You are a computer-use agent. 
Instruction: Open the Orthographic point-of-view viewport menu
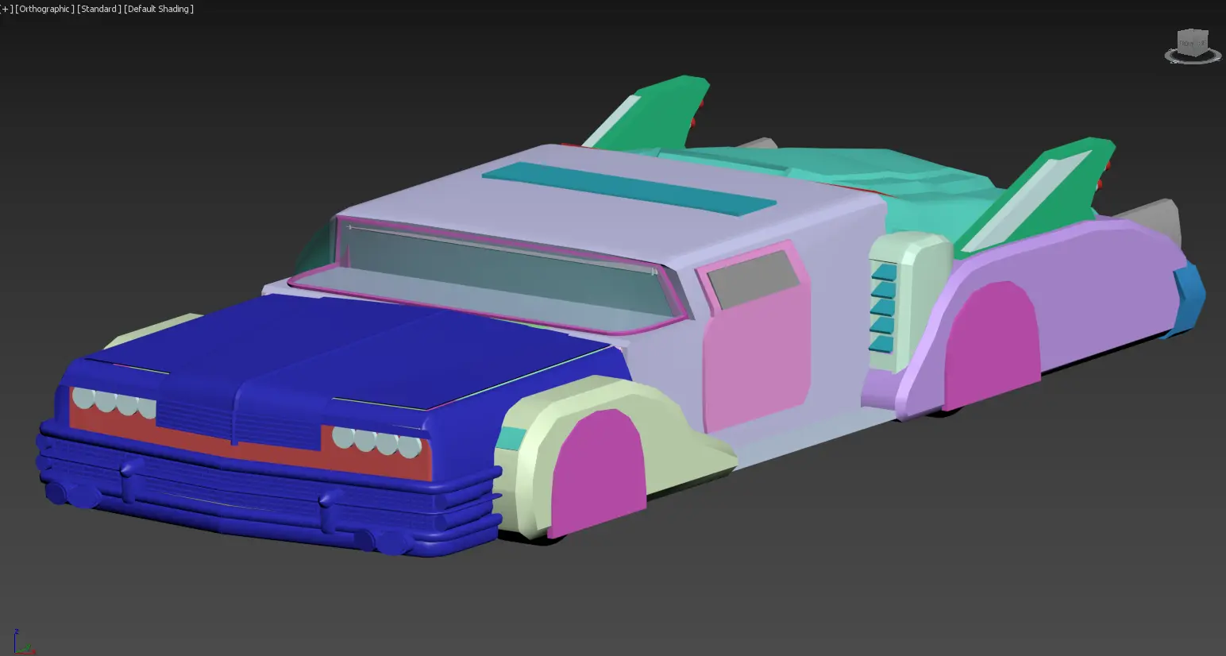point(45,9)
